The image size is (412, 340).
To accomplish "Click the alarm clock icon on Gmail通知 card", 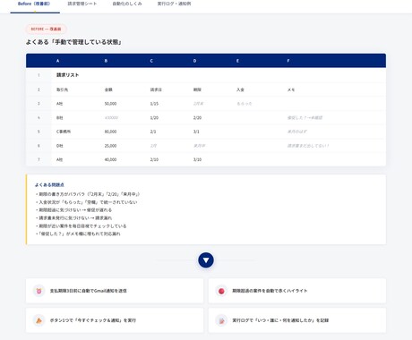I will 39,291.
